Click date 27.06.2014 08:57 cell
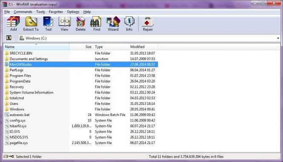 click(x=143, y=64)
